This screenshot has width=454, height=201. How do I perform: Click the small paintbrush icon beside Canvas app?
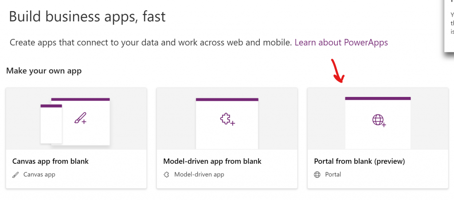[16, 175]
